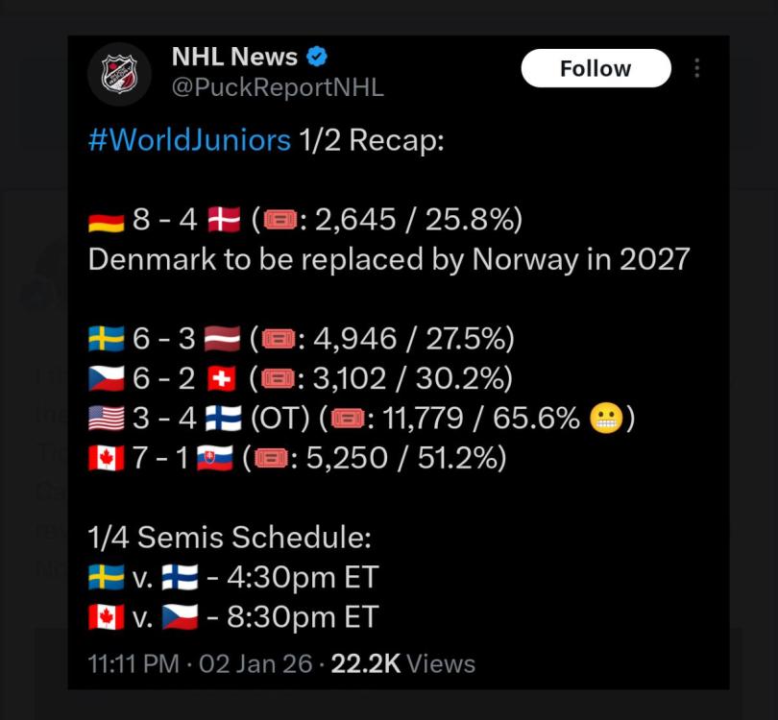
Task: Click the Czechia flag in the semis schedule
Action: pyautogui.click(x=181, y=617)
